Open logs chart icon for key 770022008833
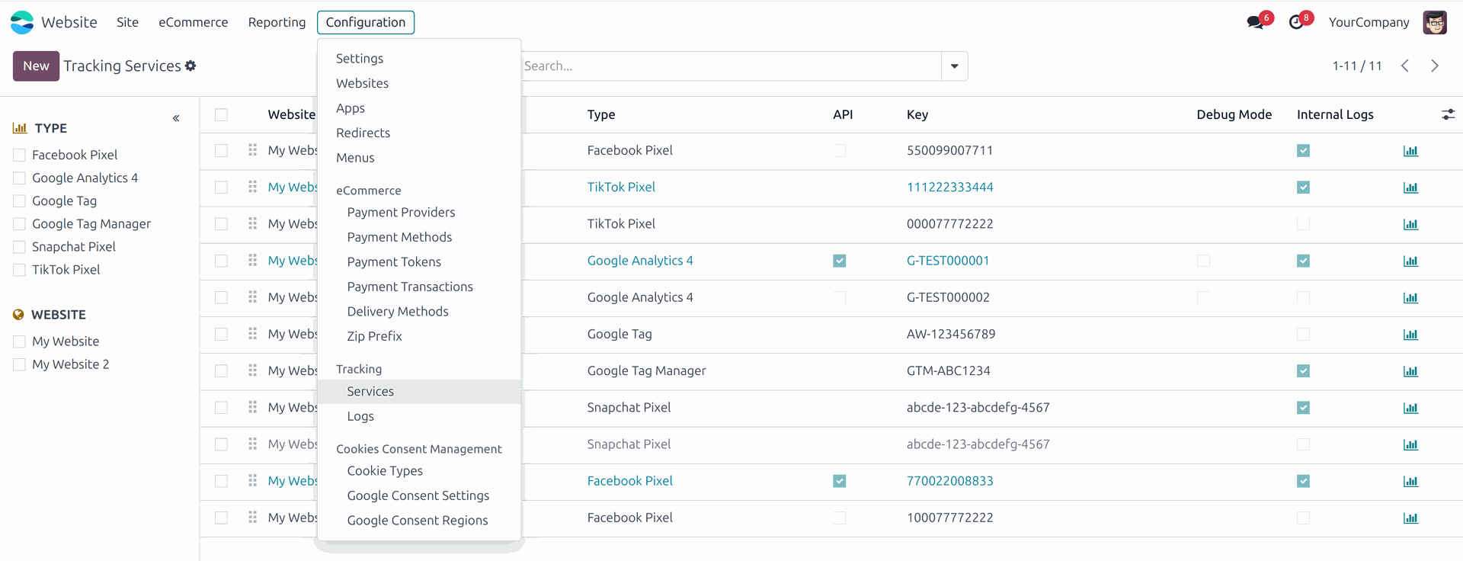The height and width of the screenshot is (561, 1463). [1410, 481]
